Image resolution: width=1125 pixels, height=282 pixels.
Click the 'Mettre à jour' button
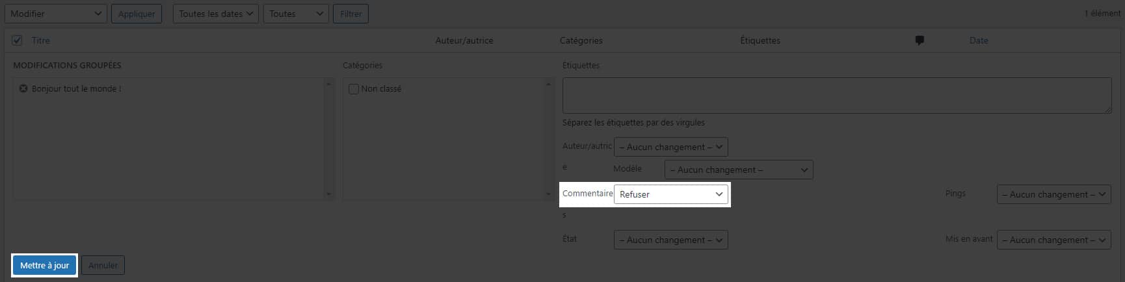(x=45, y=265)
